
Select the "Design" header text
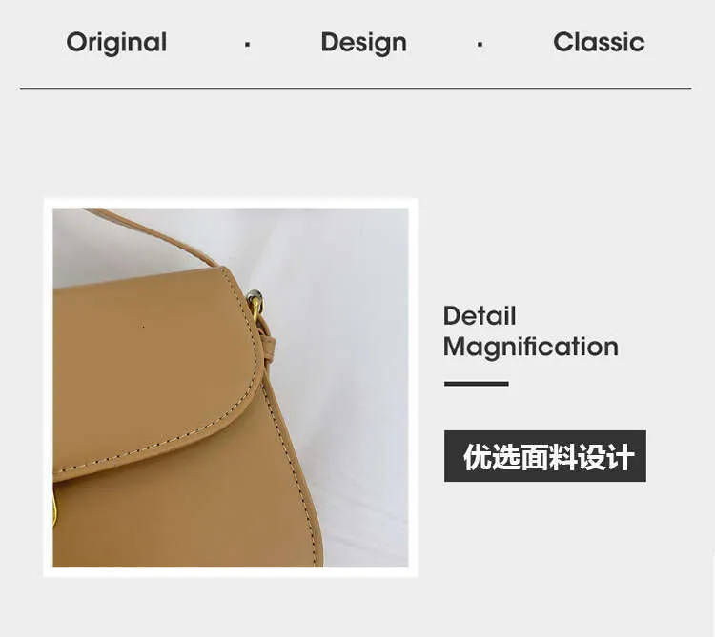click(364, 43)
